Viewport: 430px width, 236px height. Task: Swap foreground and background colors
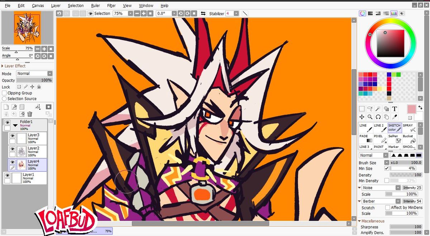420,107
